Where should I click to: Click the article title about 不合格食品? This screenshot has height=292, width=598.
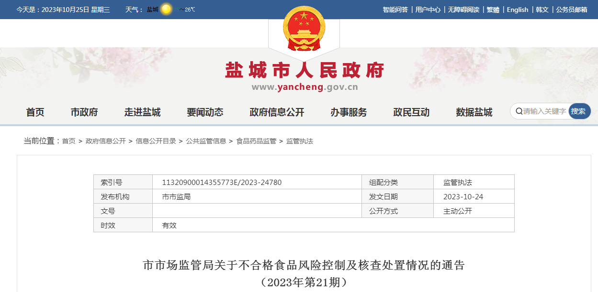click(304, 265)
